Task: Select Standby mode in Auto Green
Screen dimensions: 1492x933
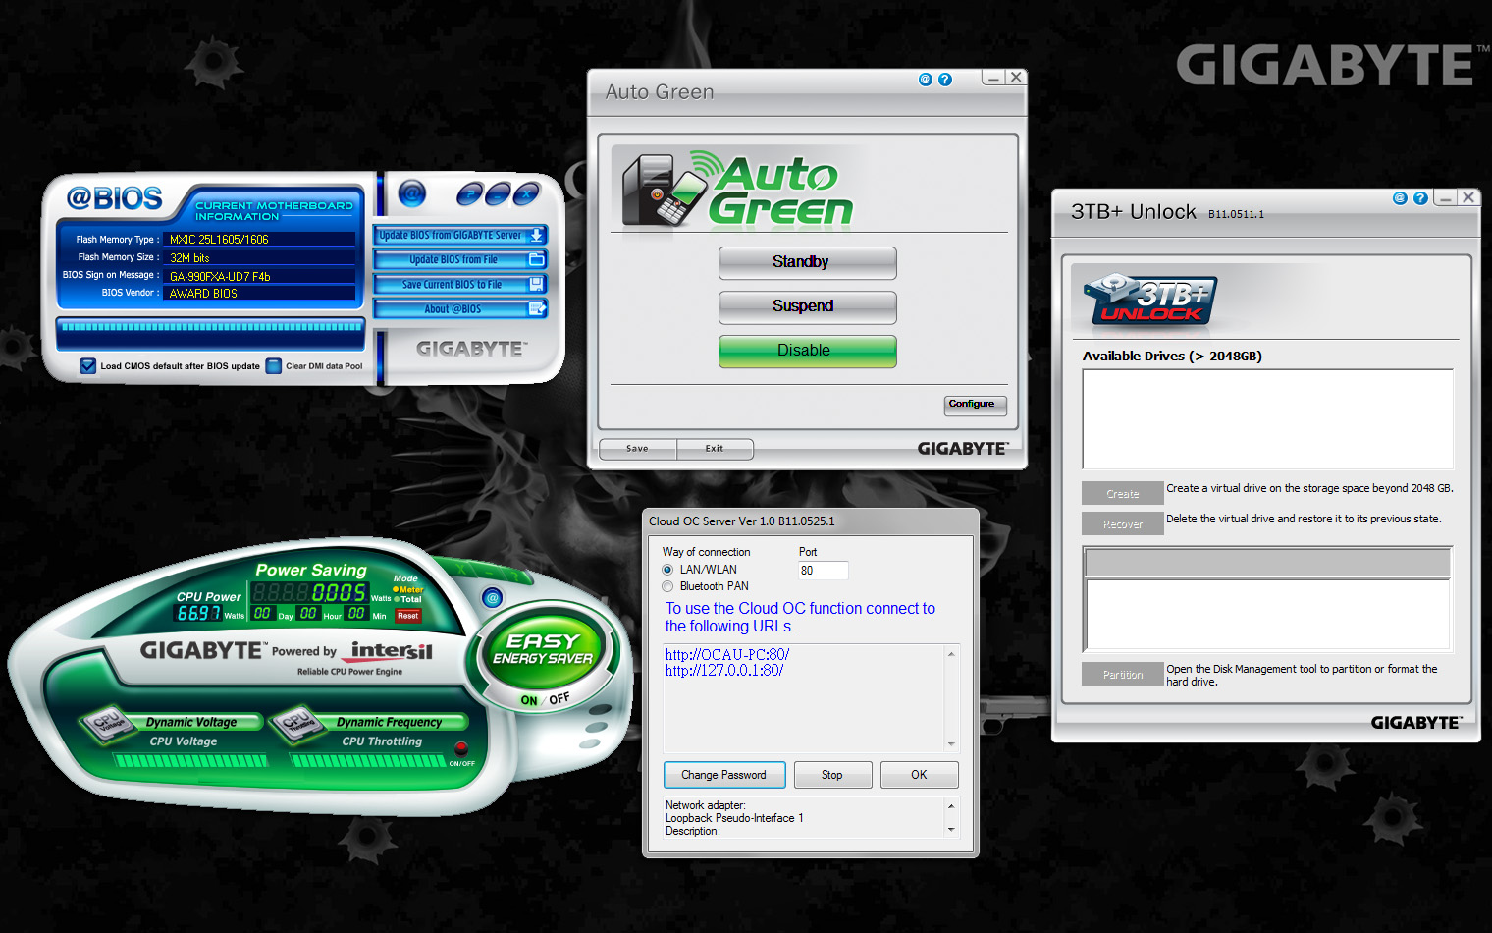Action: (807, 262)
